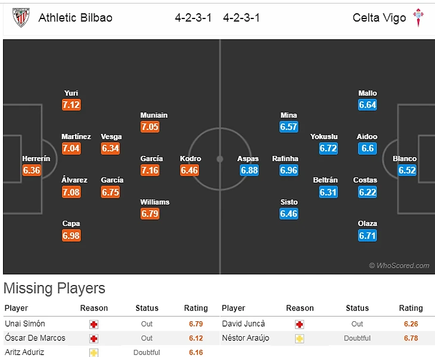Image resolution: width=435 pixels, height=357 pixels.
Task: Click David Juncà's red injury icon
Action: (x=300, y=324)
